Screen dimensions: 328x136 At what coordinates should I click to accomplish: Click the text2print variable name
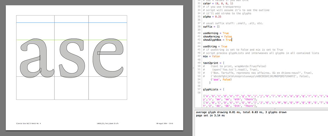coord(210,63)
